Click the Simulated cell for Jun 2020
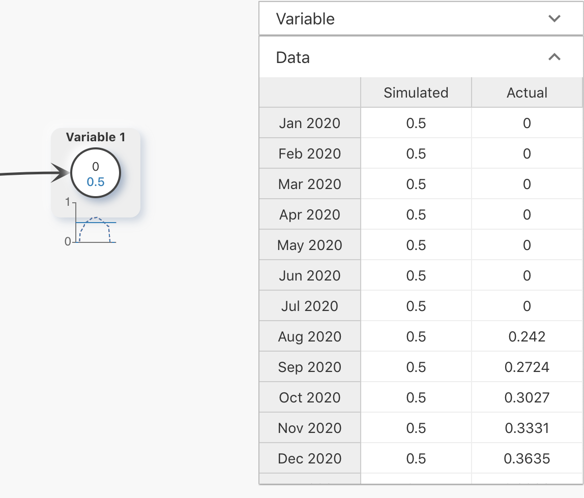This screenshot has height=498, width=584. pos(416,275)
